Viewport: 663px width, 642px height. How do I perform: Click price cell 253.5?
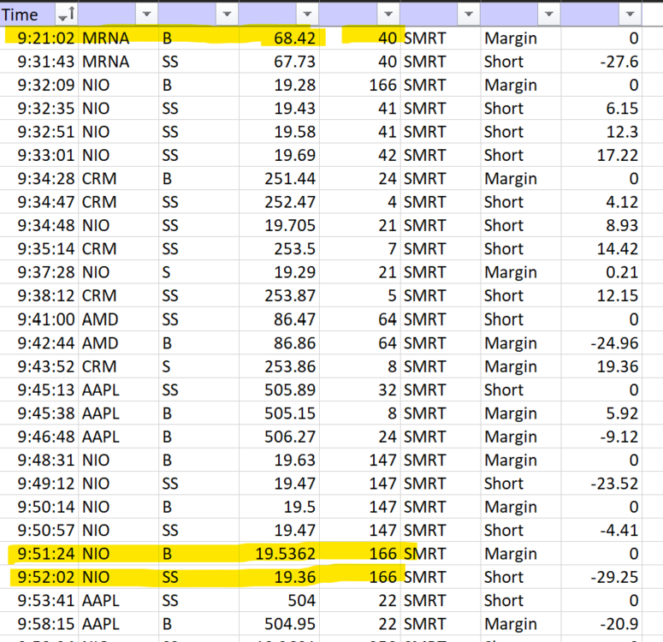[x=279, y=249]
